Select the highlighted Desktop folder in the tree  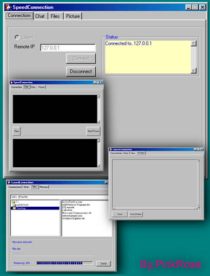[x=35, y=208]
